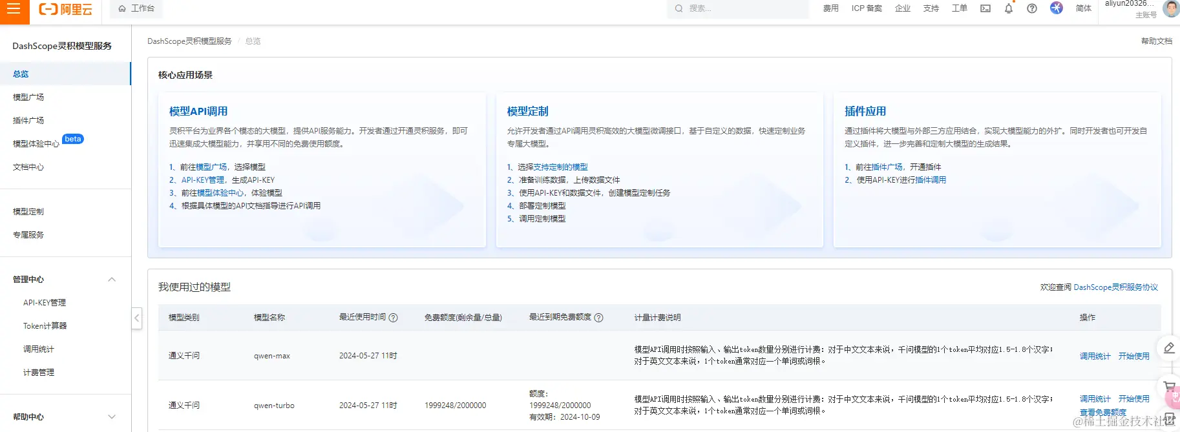
Task: Open the 工作台 workbench button
Action: (136, 8)
